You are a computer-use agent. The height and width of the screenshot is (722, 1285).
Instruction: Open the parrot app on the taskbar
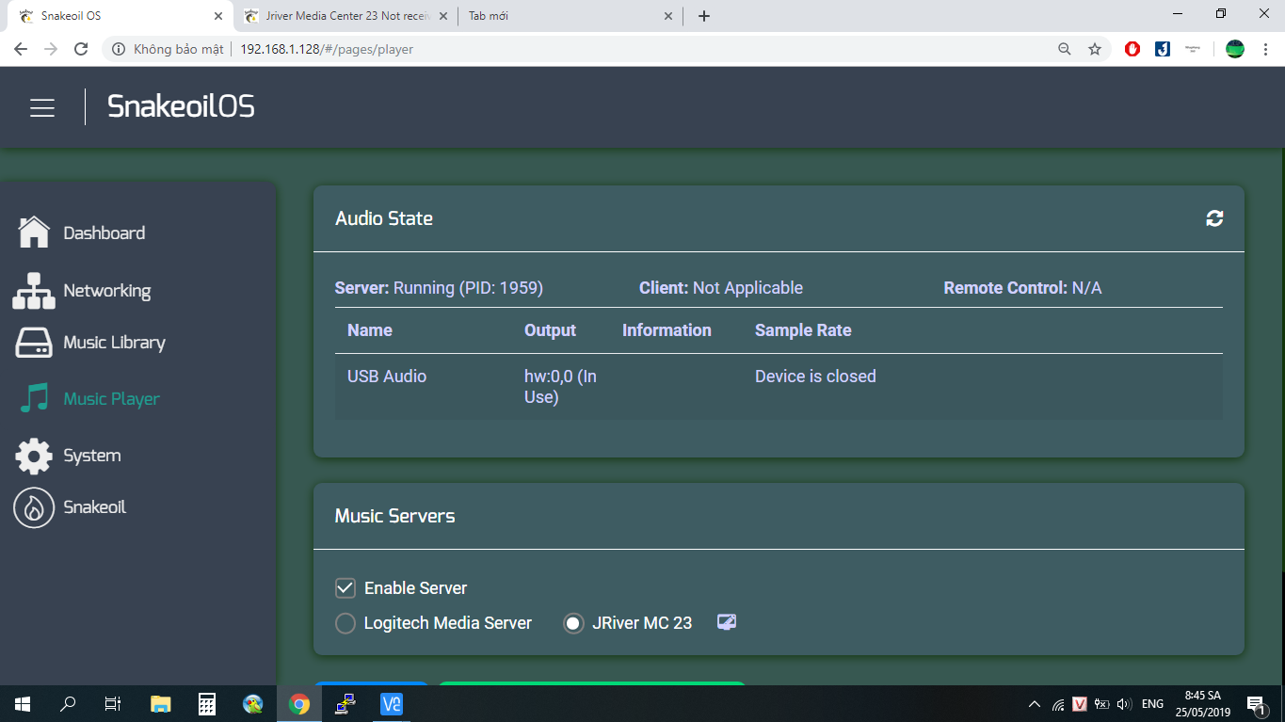(x=253, y=703)
